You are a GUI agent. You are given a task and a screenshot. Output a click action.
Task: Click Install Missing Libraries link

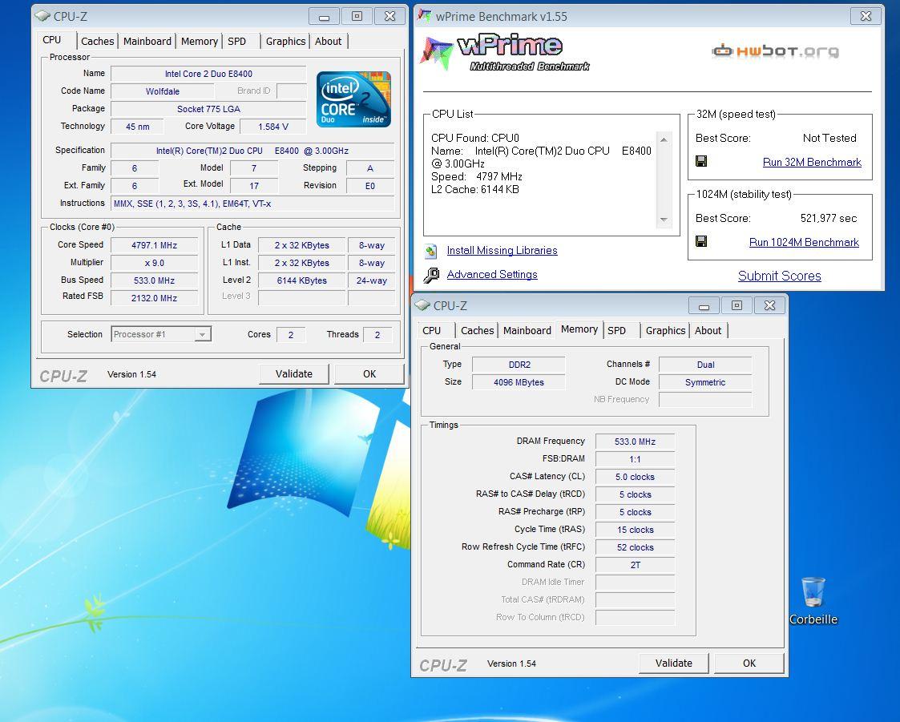coord(502,251)
